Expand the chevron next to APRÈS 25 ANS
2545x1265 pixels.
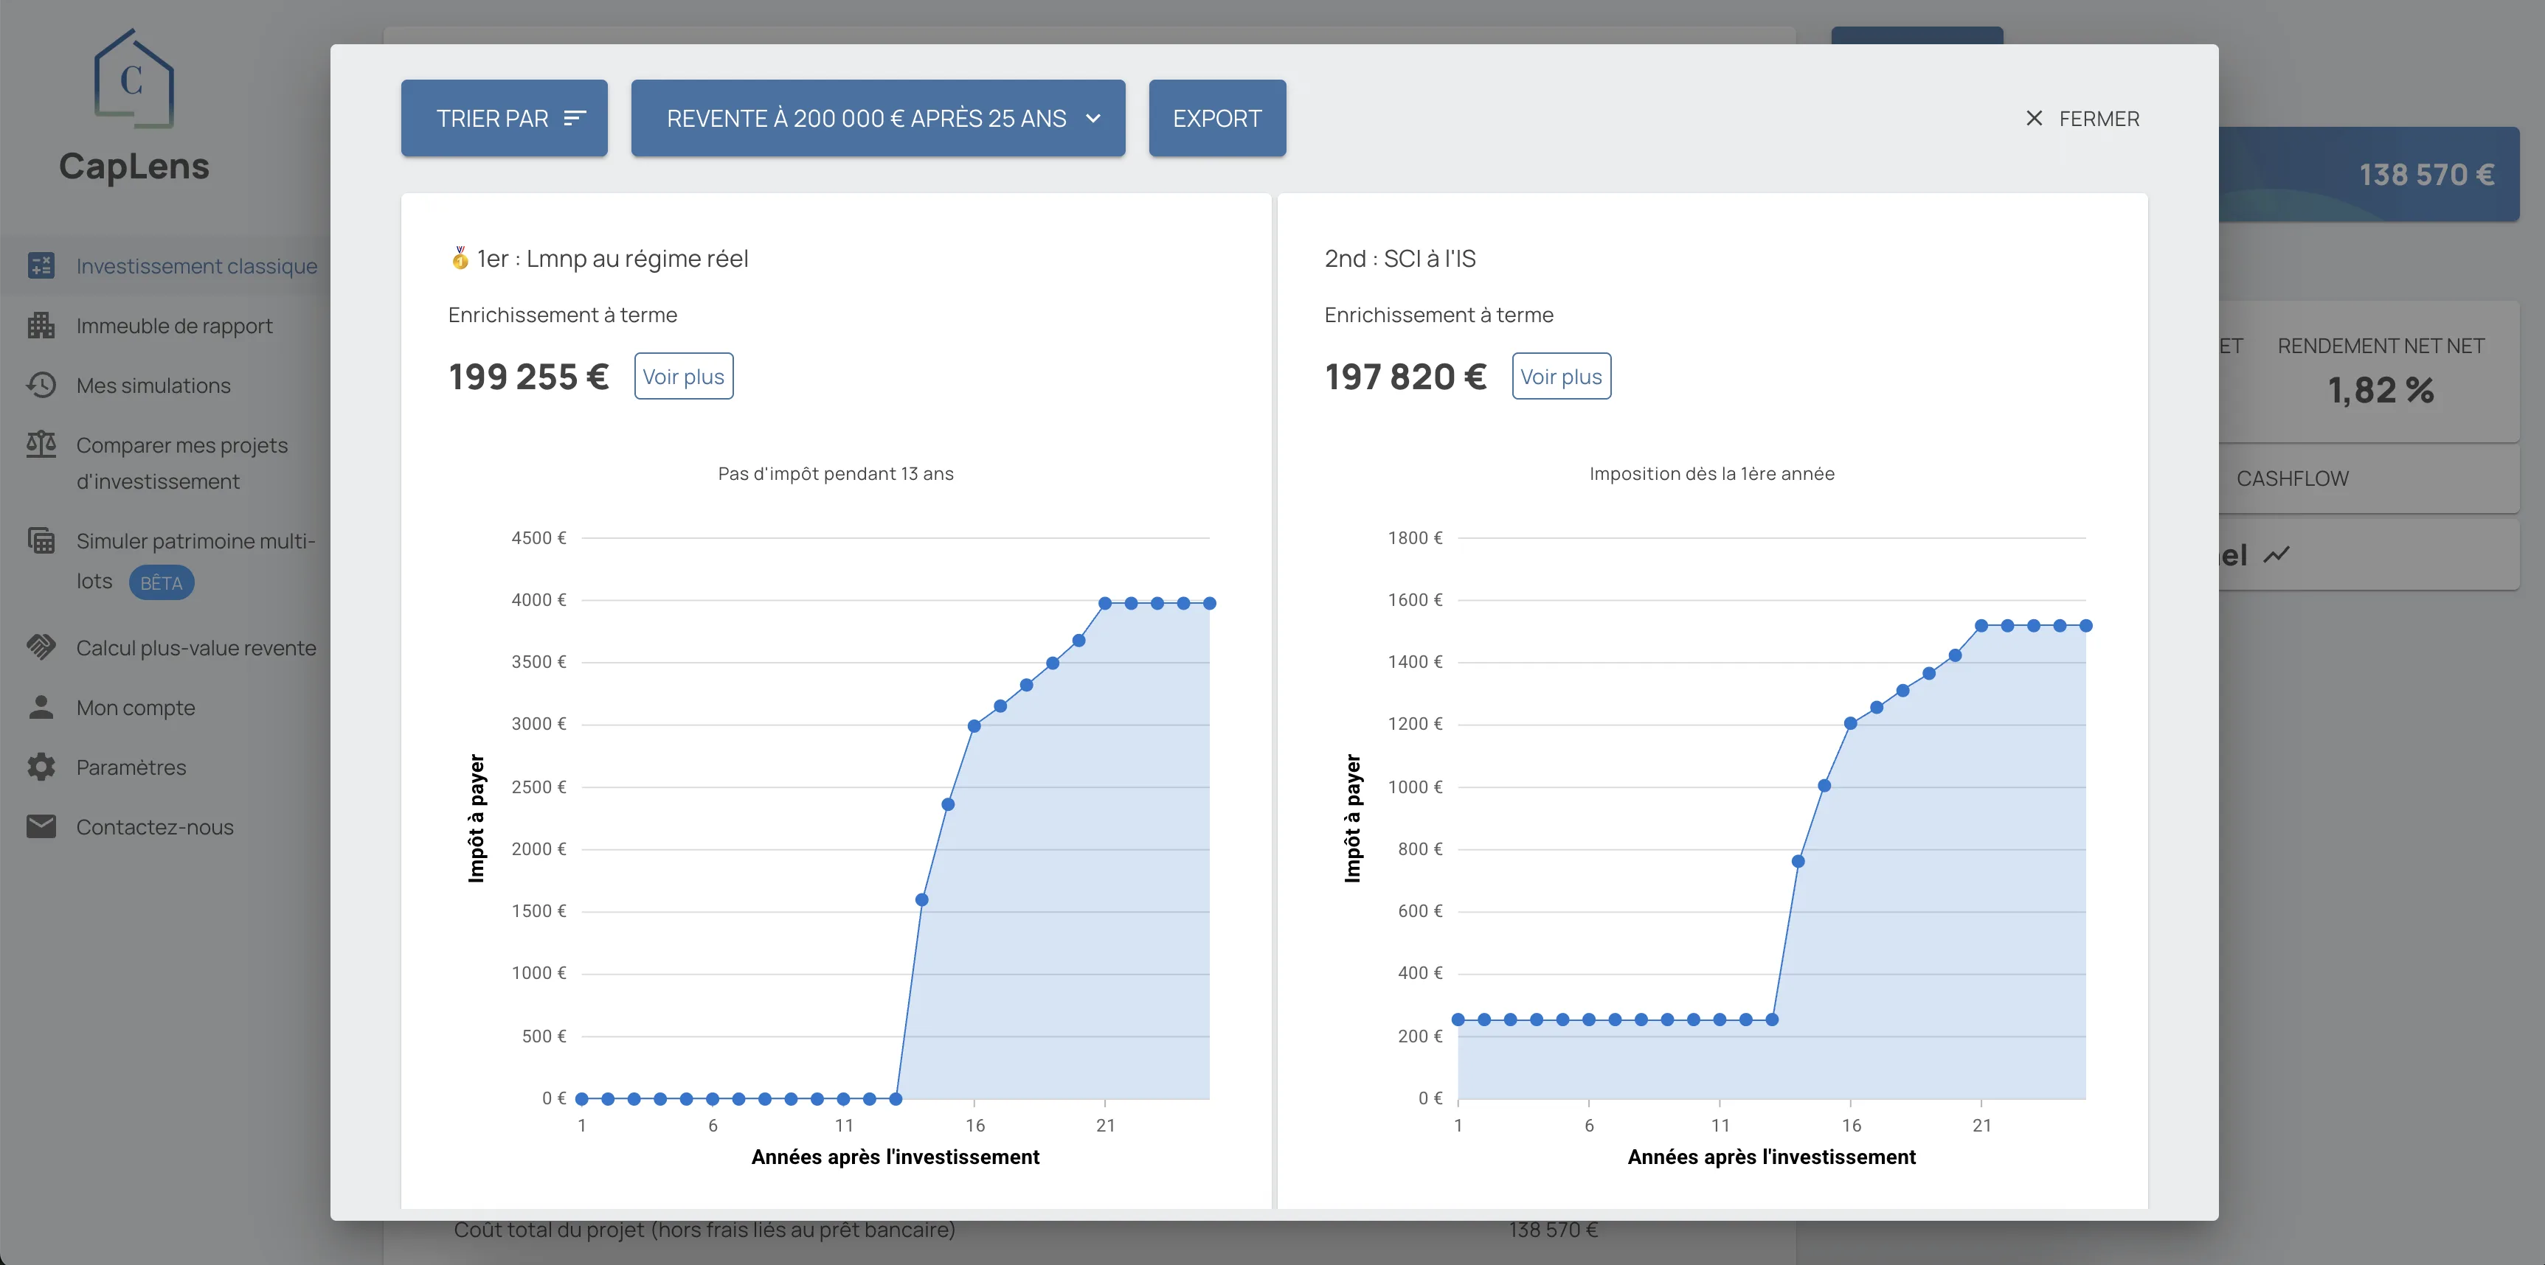click(x=1093, y=119)
